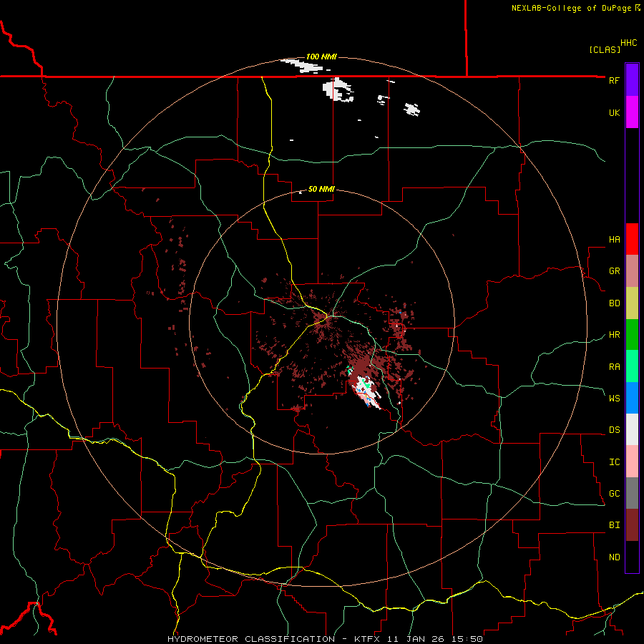Click the 100 NMI range ring label

(321, 57)
